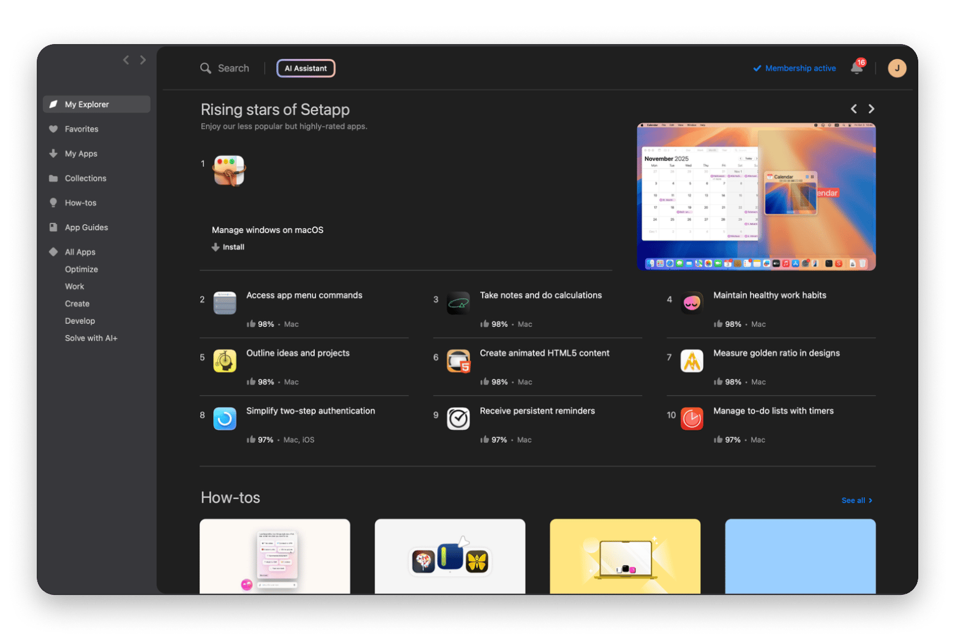
Task: Open My Explorer in the sidebar
Action: point(96,104)
